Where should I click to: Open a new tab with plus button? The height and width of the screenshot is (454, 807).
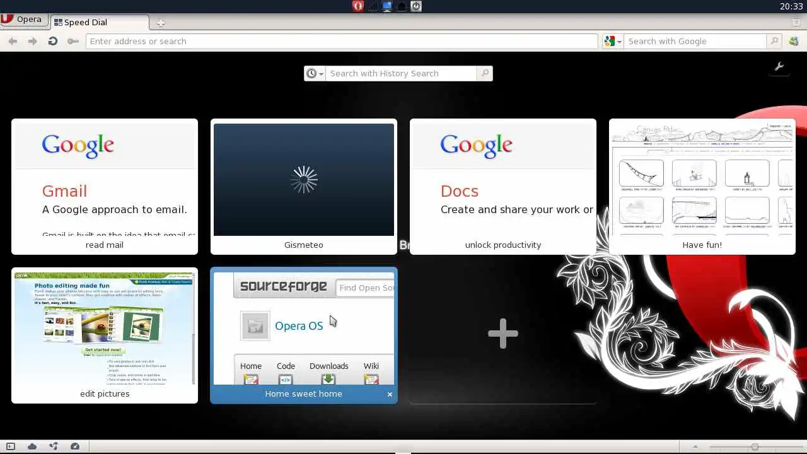point(161,23)
